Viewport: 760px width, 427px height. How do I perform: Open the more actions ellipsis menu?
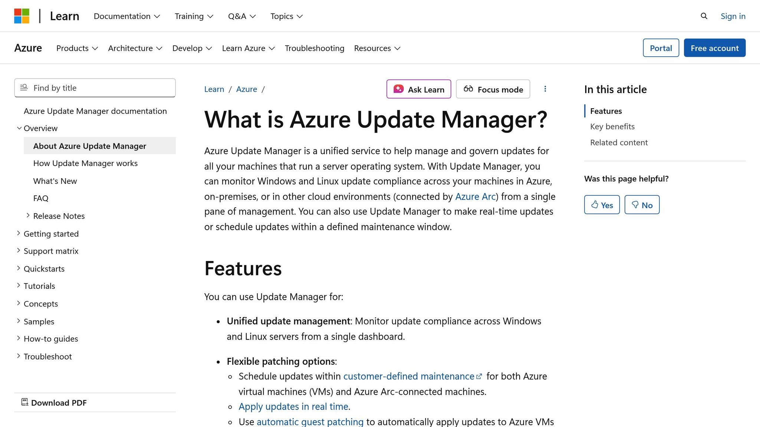pyautogui.click(x=545, y=89)
